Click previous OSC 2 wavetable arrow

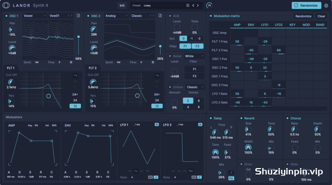(151, 16)
